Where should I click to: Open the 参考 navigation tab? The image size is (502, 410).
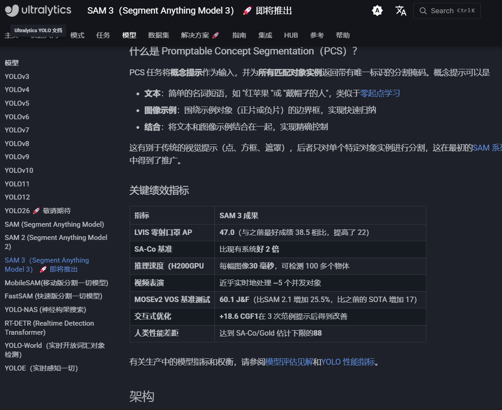tap(317, 35)
